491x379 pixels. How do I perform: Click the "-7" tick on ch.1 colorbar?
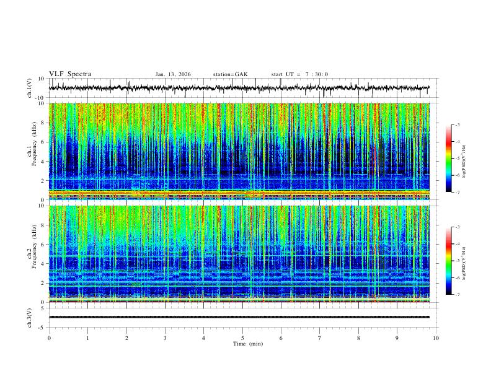point(457,193)
